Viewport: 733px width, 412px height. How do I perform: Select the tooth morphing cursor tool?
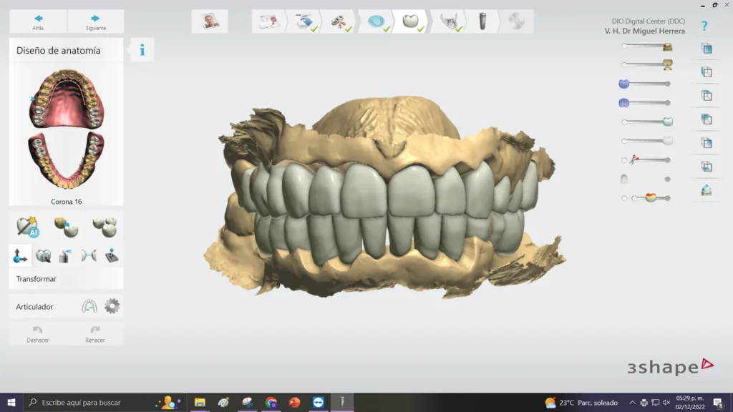[44, 255]
